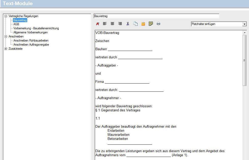The width and height of the screenshot is (249, 160).
Task: Click the copy icon in the toolbar
Action: coord(136,23)
